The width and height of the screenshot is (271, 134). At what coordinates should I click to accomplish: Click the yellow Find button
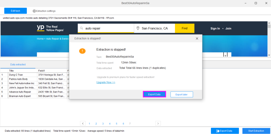pyautogui.click(x=185, y=28)
